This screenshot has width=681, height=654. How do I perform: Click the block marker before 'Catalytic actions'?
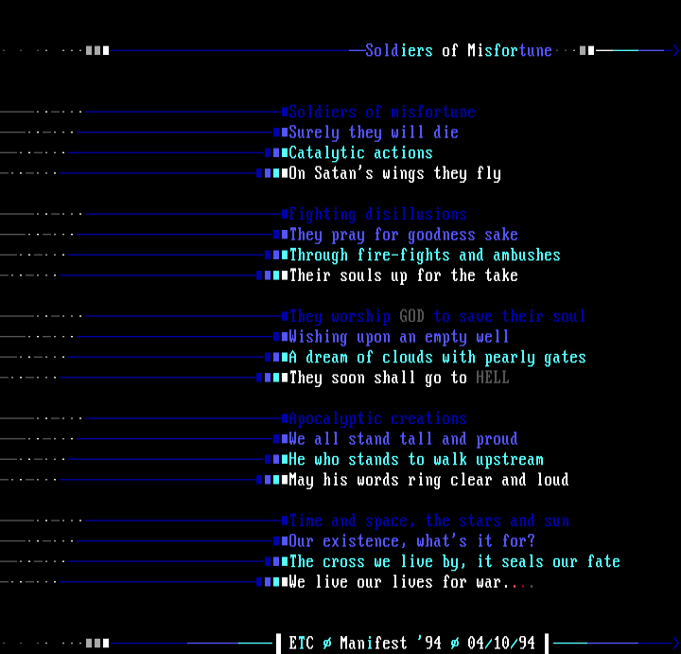pos(275,152)
